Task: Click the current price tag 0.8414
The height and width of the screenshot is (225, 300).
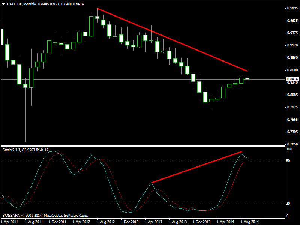Action: coord(292,79)
